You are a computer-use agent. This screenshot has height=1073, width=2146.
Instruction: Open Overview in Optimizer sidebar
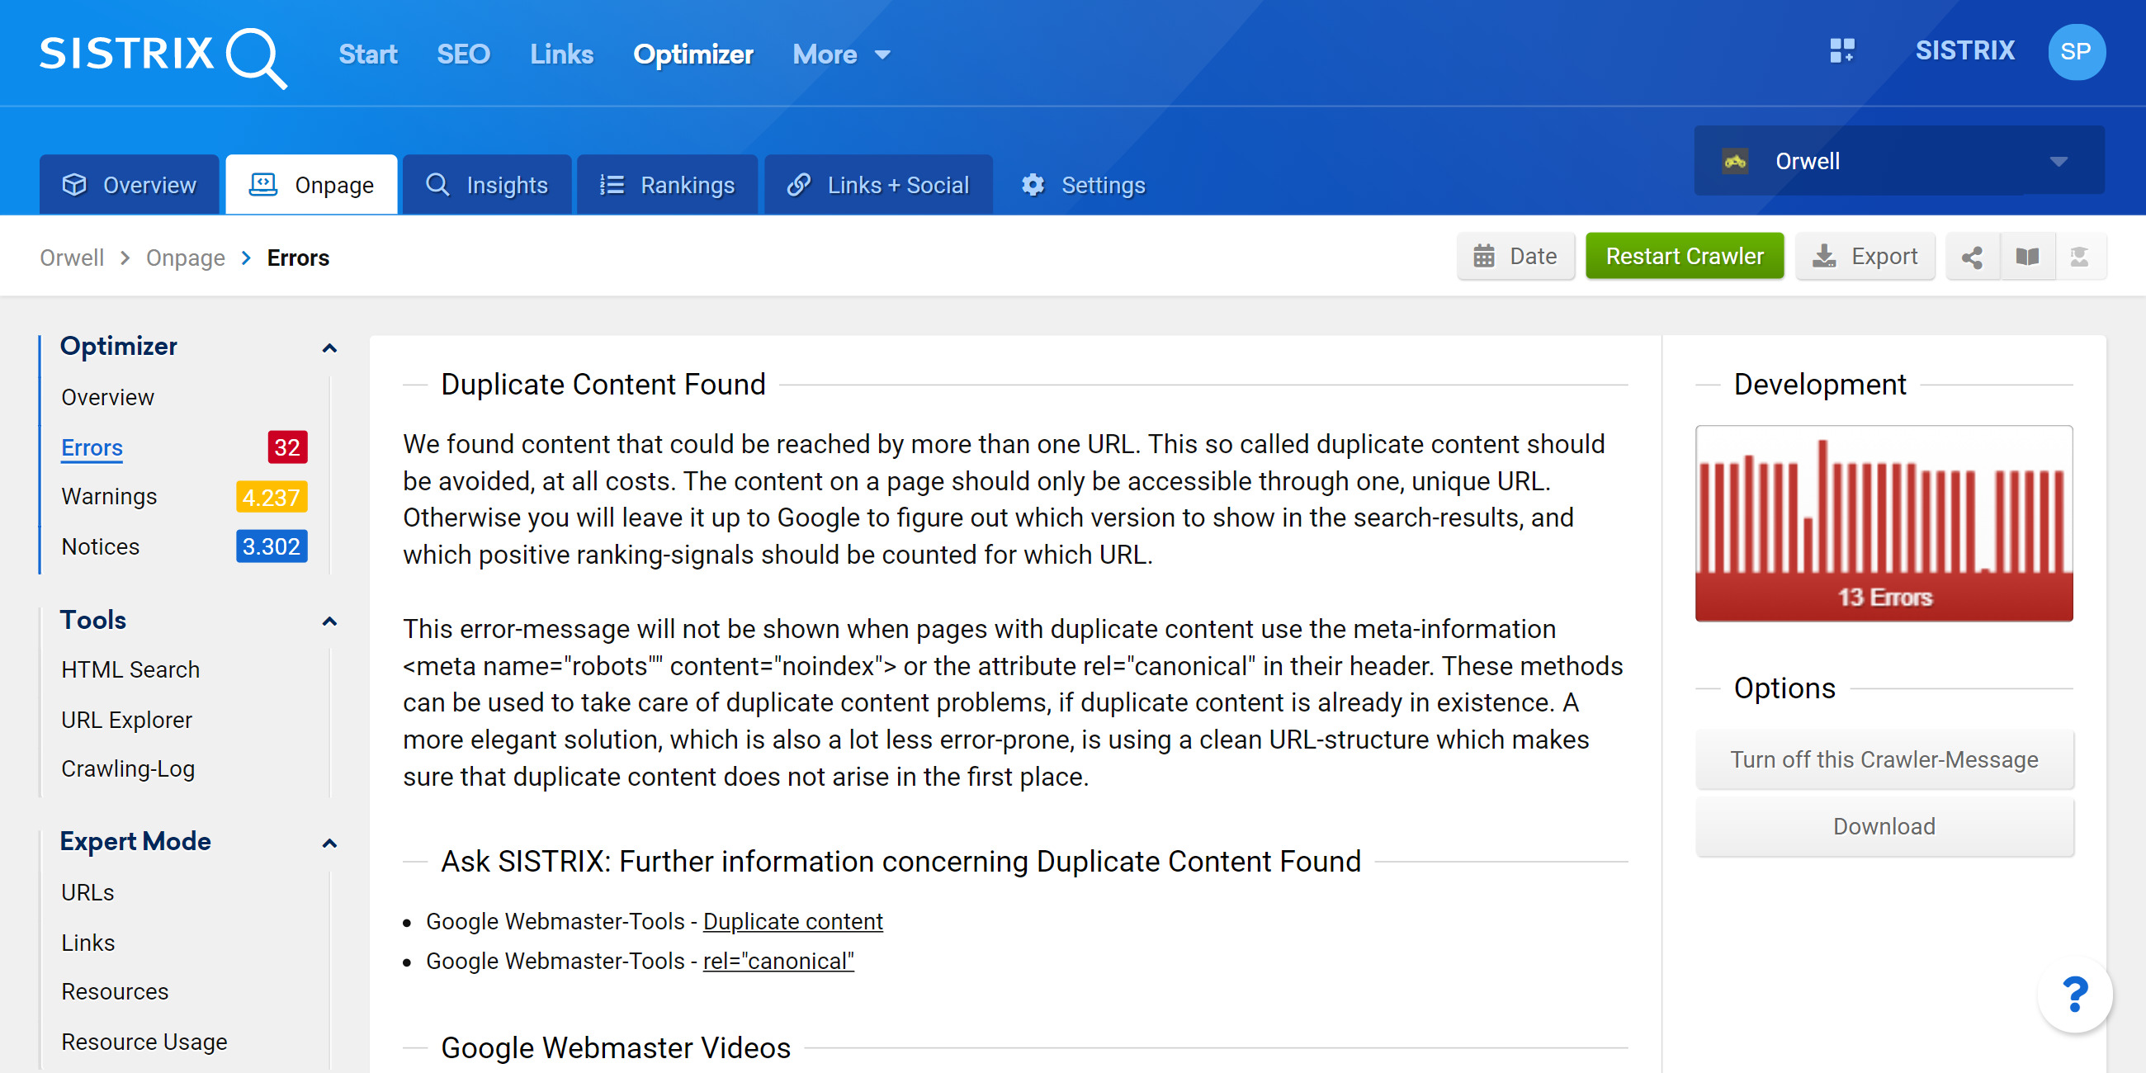coord(107,397)
